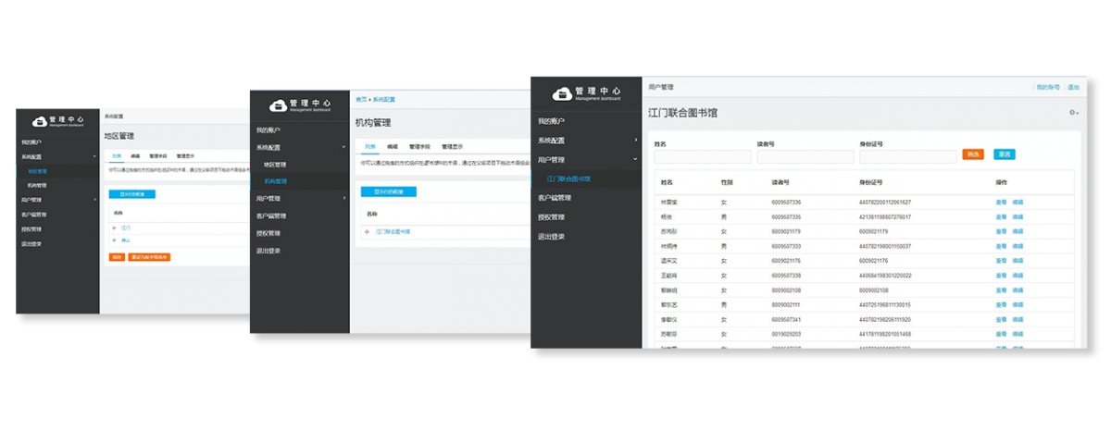Click 查看 link for reader 6009507336
The height and width of the screenshot is (443, 1111).
coord(1001,202)
